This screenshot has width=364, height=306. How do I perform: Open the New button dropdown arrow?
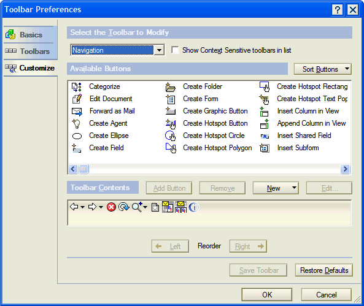tap(294, 188)
